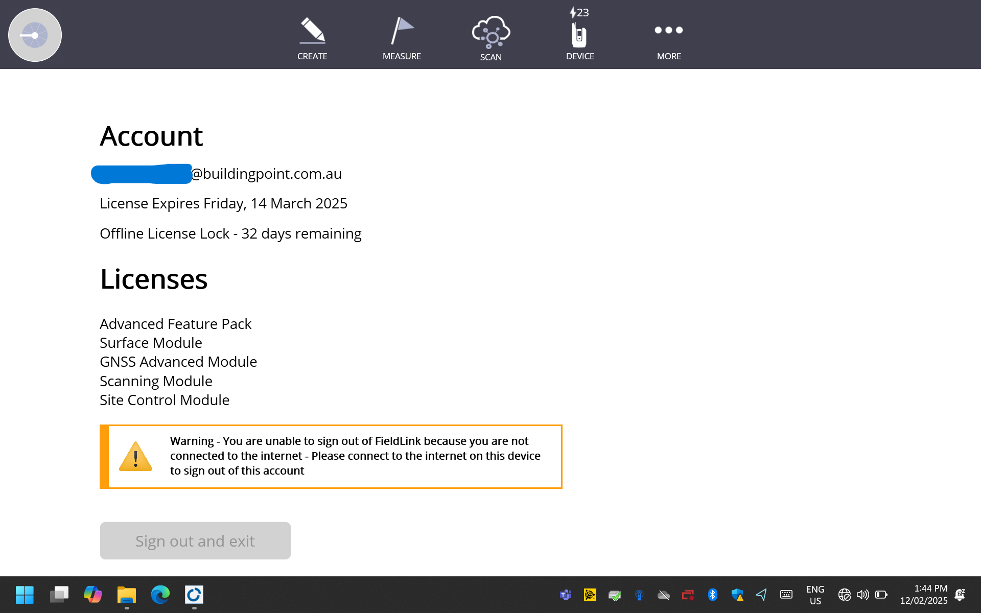Click the Account heading
The height and width of the screenshot is (613, 981).
(x=151, y=136)
